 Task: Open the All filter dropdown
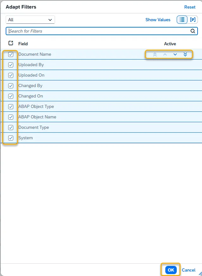coord(30,20)
